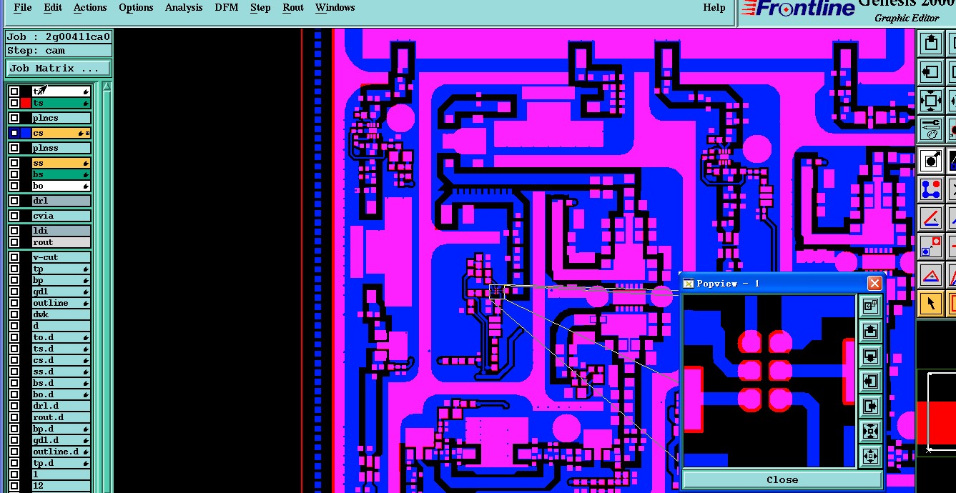Click the pan-left icon in right toolbar
Viewport: 956px width, 493px height.
(930, 72)
